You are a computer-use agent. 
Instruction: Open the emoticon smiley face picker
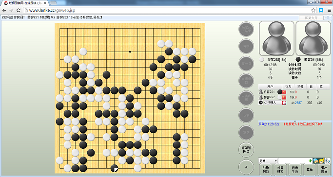click(x=321, y=160)
